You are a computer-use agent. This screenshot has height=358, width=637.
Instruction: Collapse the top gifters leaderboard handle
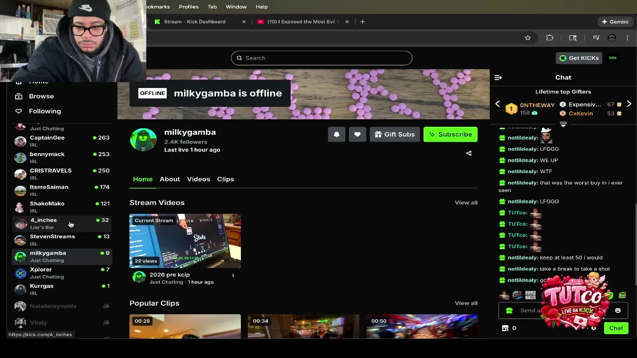click(x=563, y=124)
